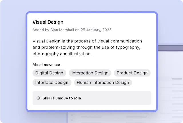The width and height of the screenshot is (183, 123).
Task: Click the blurred vertical divider below the card
Action: (x=67, y=117)
